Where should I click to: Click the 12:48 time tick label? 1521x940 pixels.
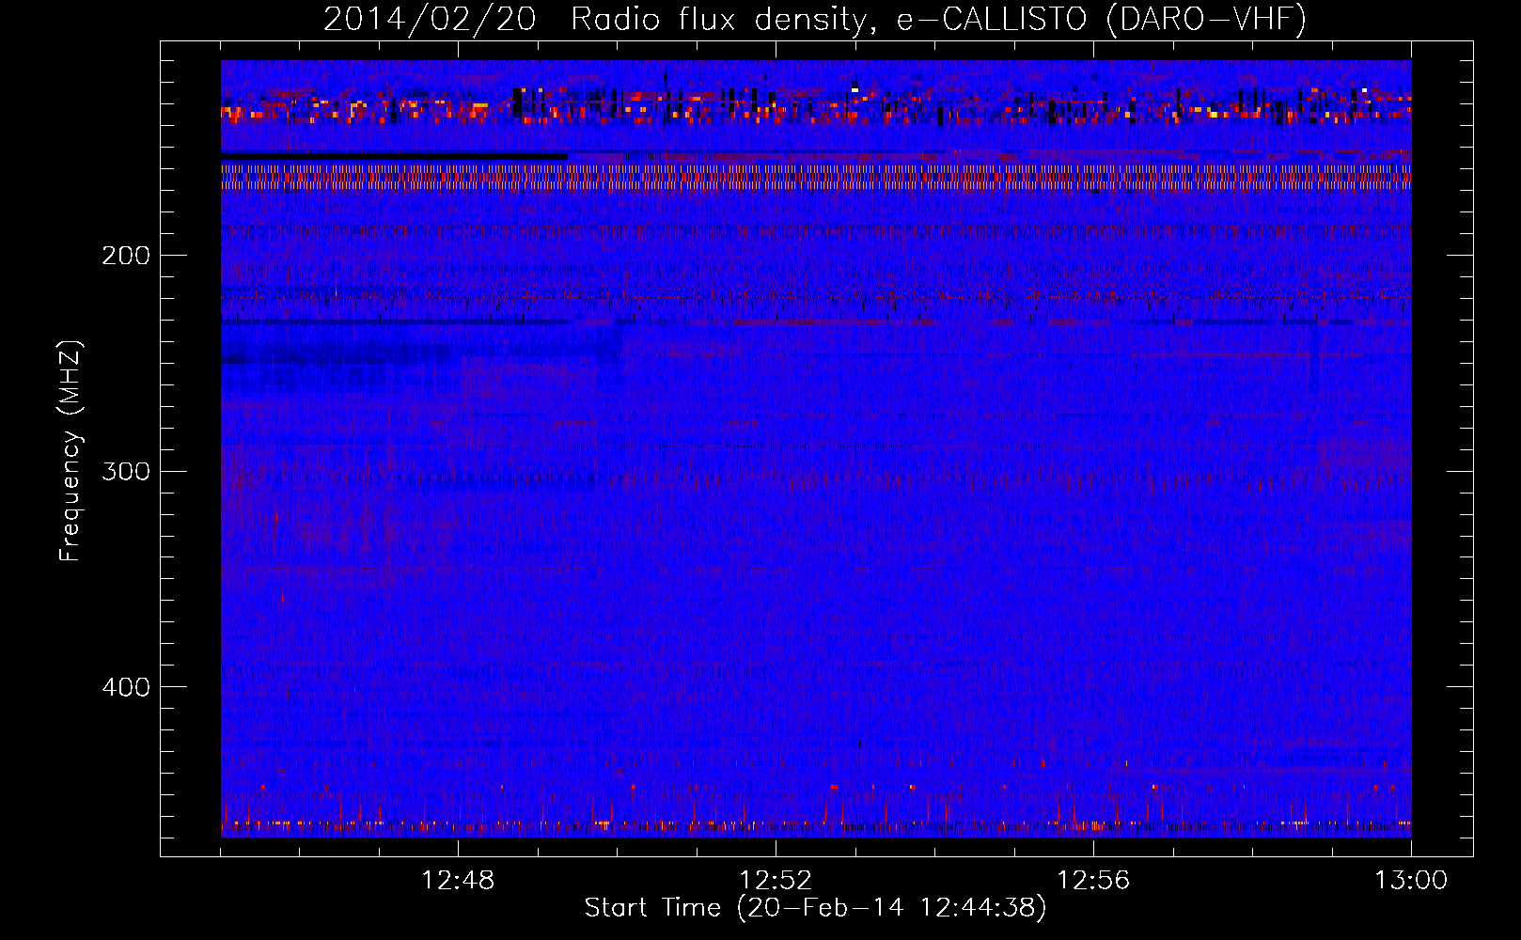pyautogui.click(x=458, y=881)
